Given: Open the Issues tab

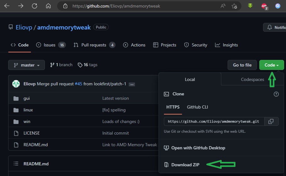Looking at the screenshot, I should pos(51,45).
